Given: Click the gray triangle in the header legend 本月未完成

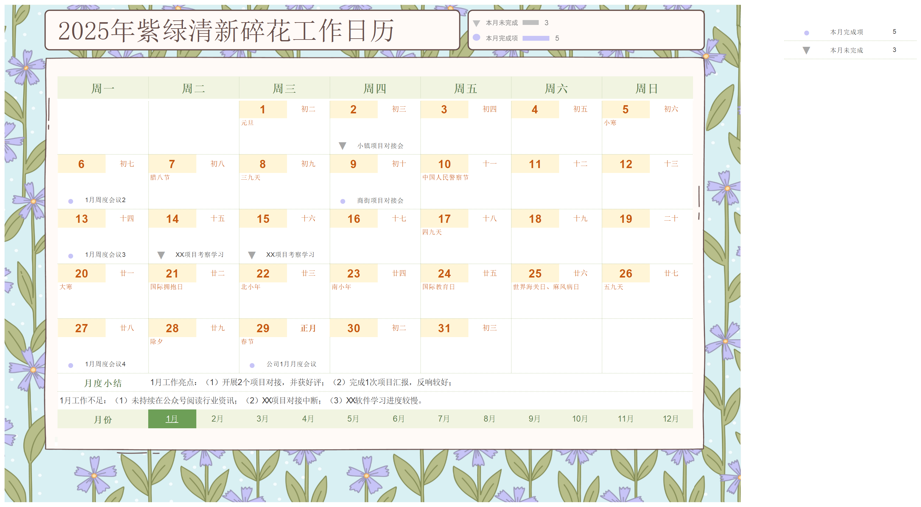Looking at the screenshot, I should click(x=476, y=24).
